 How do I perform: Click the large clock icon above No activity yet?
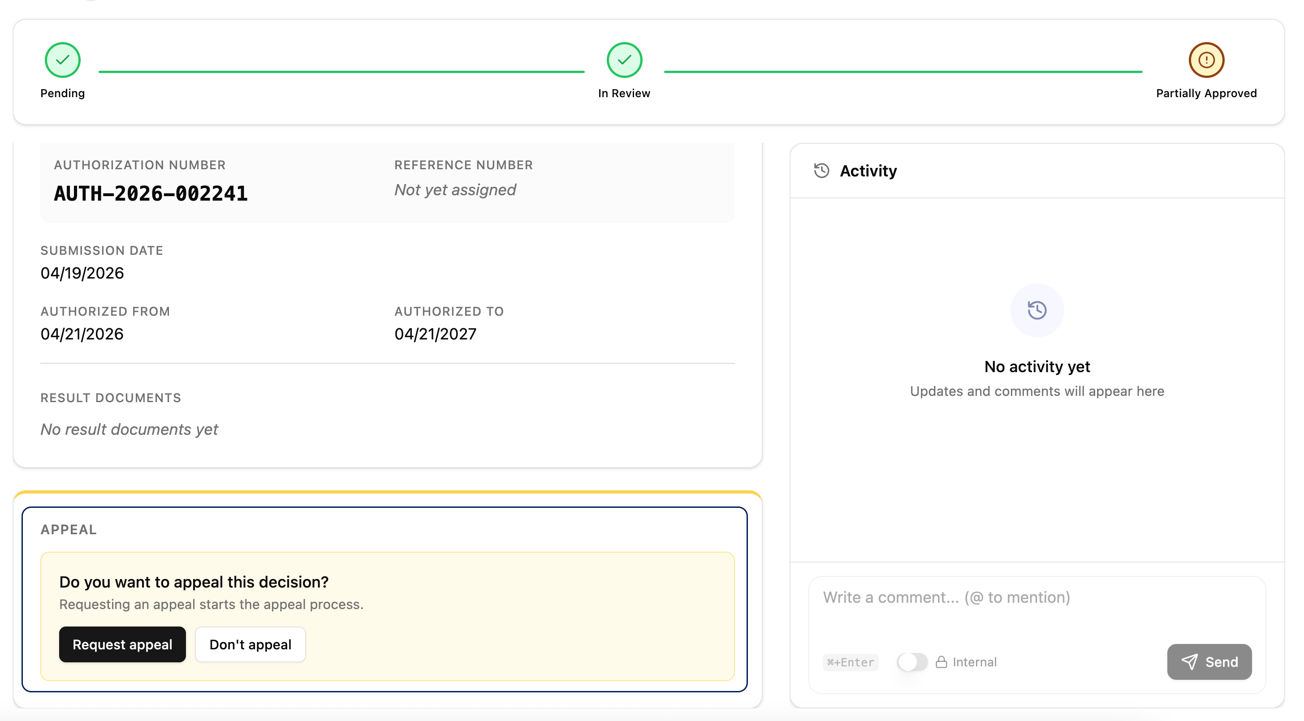(1037, 309)
